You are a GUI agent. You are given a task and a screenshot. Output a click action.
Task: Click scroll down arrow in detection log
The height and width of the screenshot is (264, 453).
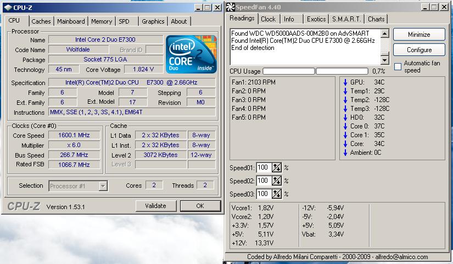click(x=384, y=60)
